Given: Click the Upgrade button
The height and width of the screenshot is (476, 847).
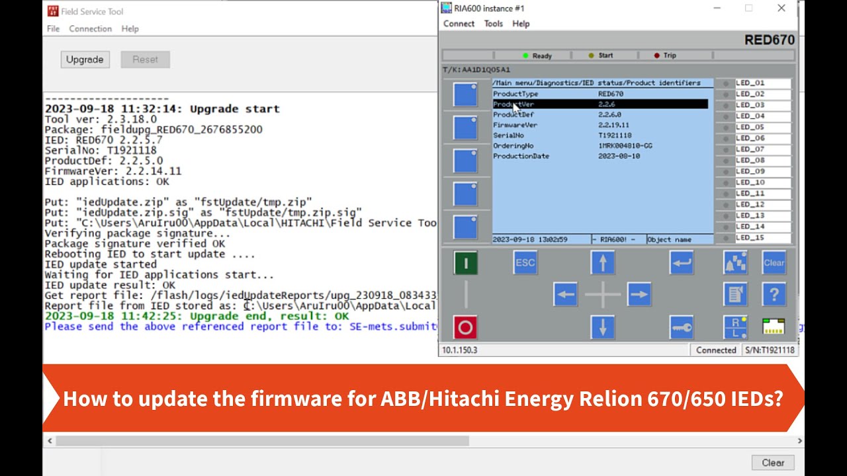Looking at the screenshot, I should (x=85, y=59).
